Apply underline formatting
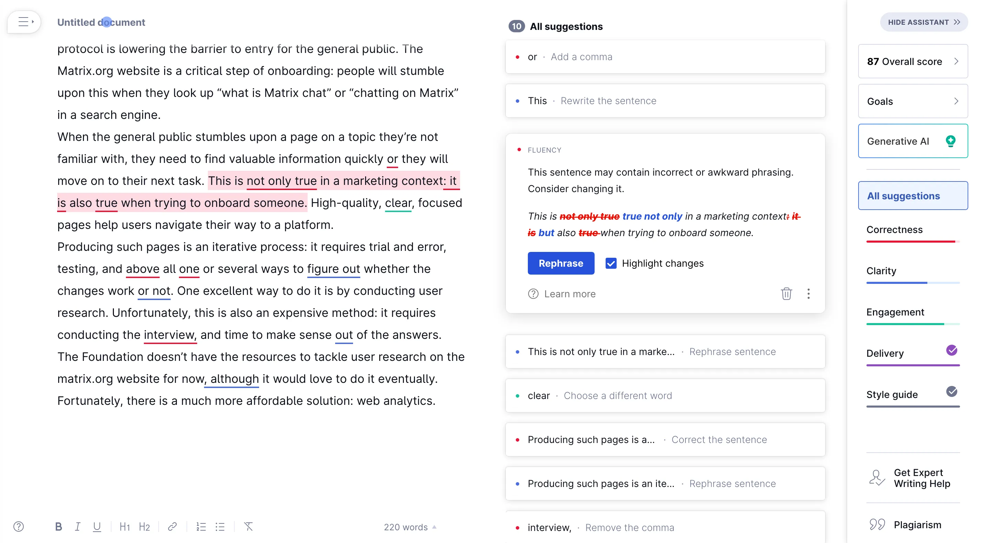This screenshot has height=543, width=991. coord(97,527)
